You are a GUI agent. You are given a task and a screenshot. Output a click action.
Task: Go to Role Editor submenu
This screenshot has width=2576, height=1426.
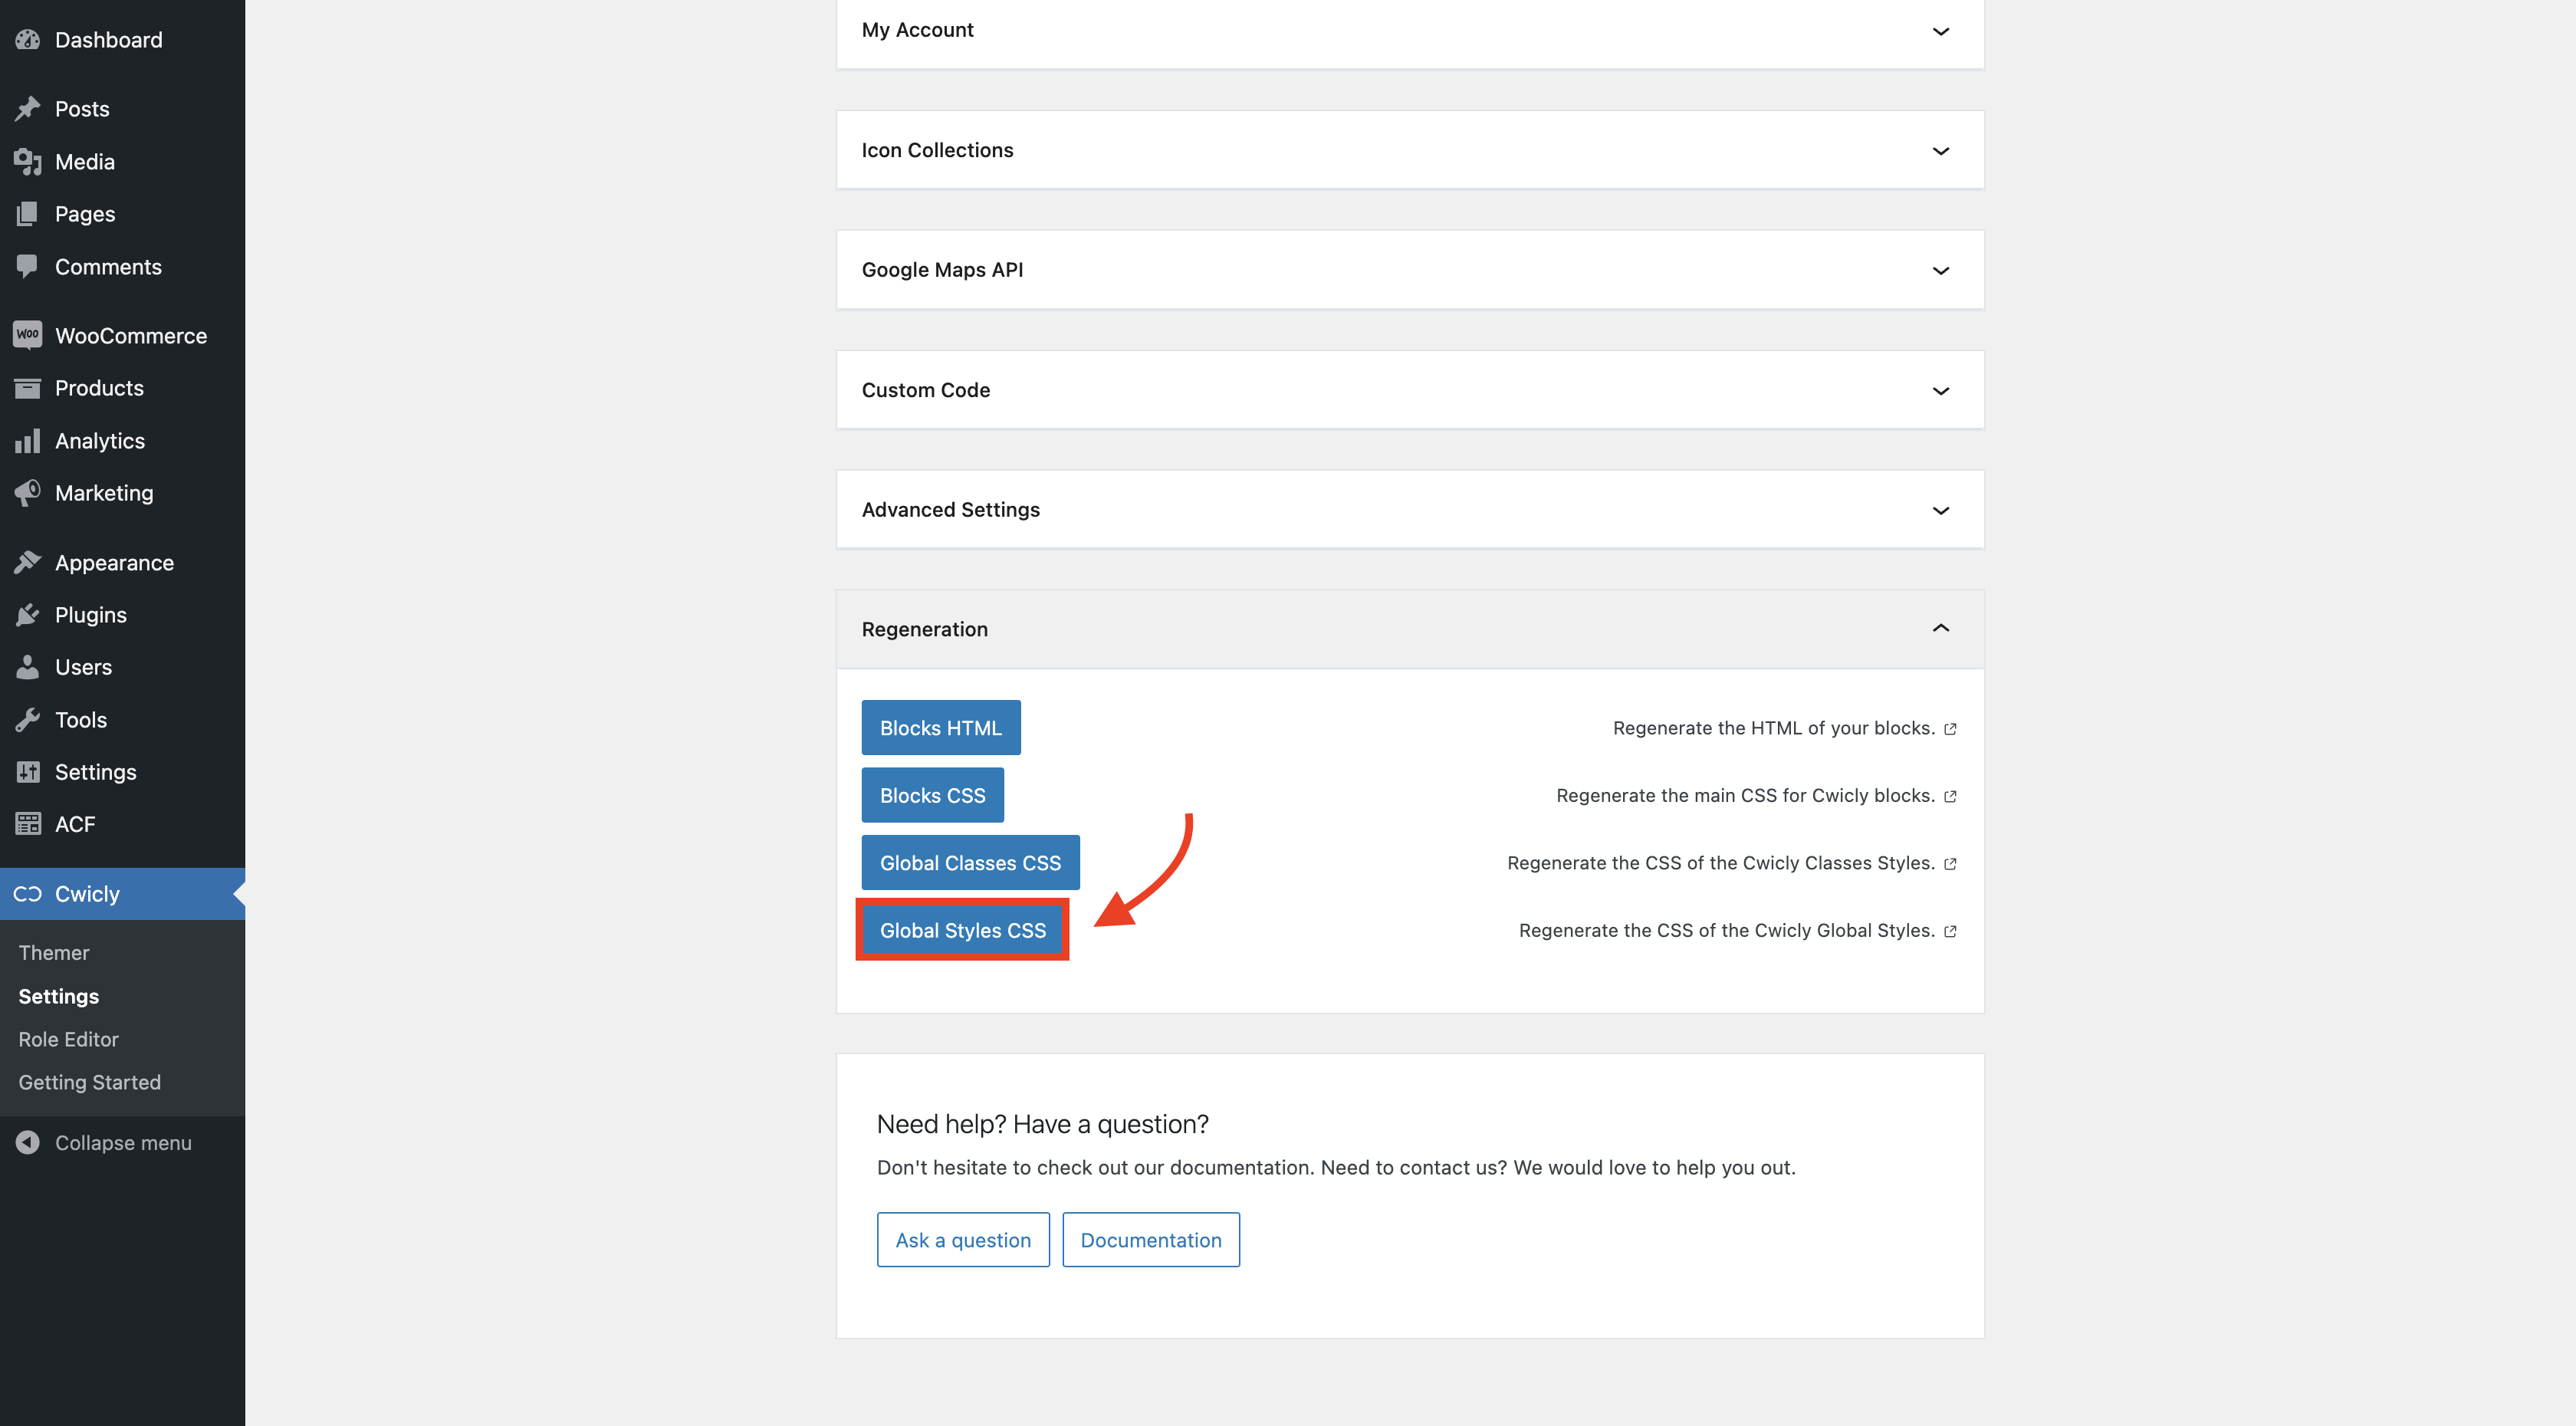coord(68,1039)
